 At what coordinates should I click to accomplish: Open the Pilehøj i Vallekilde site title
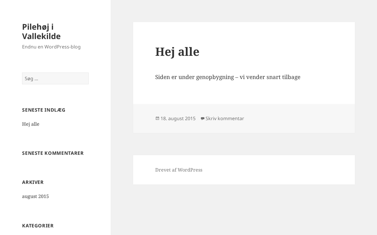click(x=41, y=31)
